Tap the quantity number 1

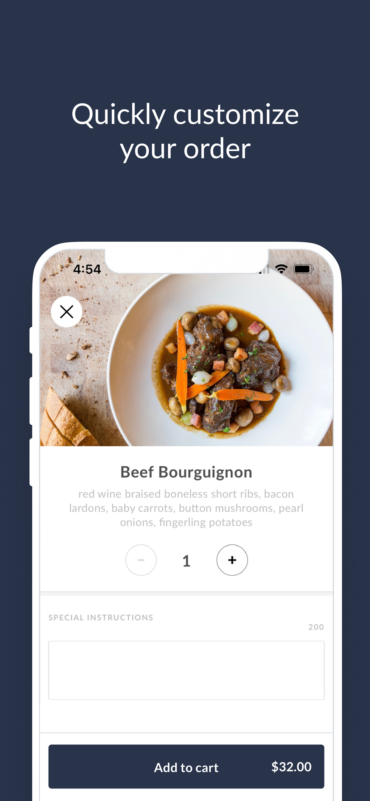pyautogui.click(x=186, y=561)
